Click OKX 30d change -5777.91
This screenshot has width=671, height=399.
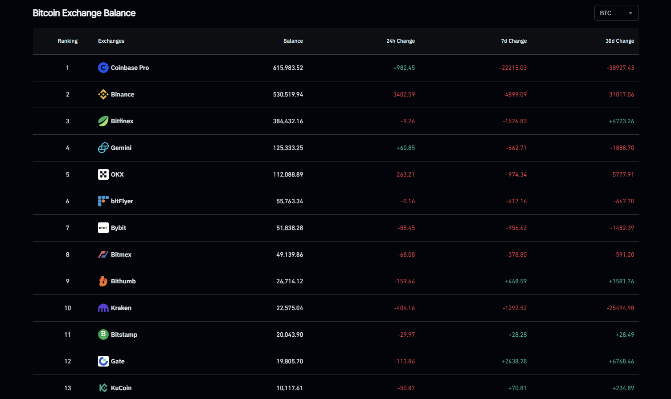(622, 174)
